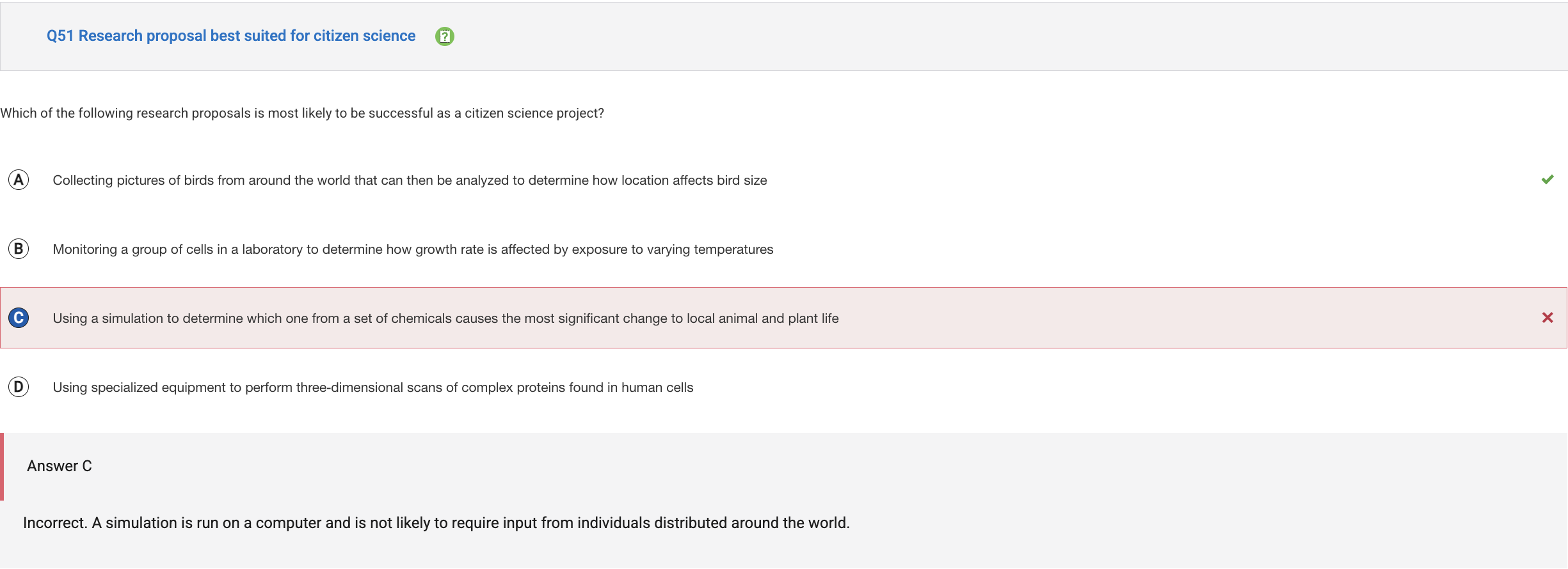
Task: Click the bird pictures answer text
Action: (x=410, y=180)
